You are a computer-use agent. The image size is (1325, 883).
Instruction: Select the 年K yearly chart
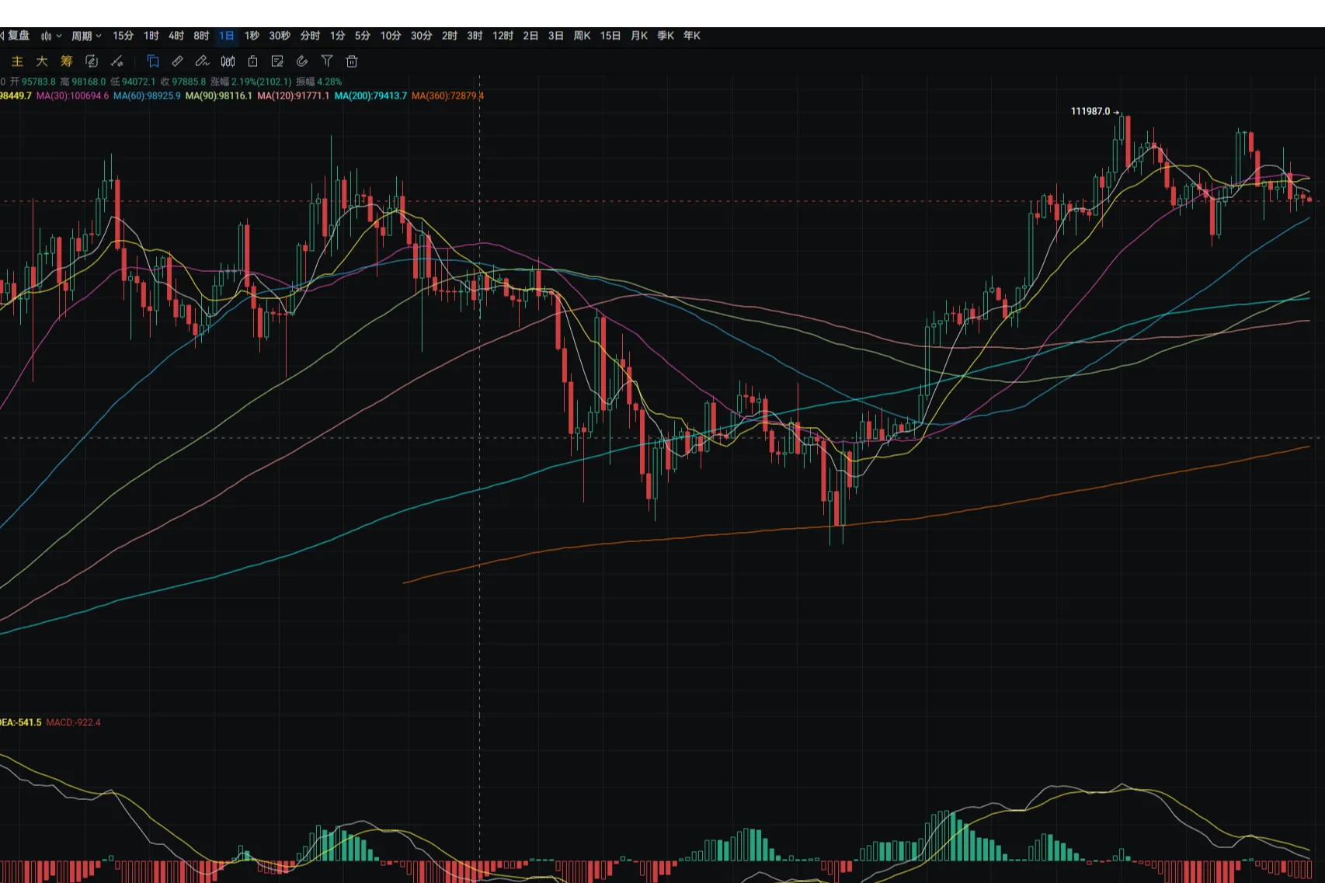[692, 36]
